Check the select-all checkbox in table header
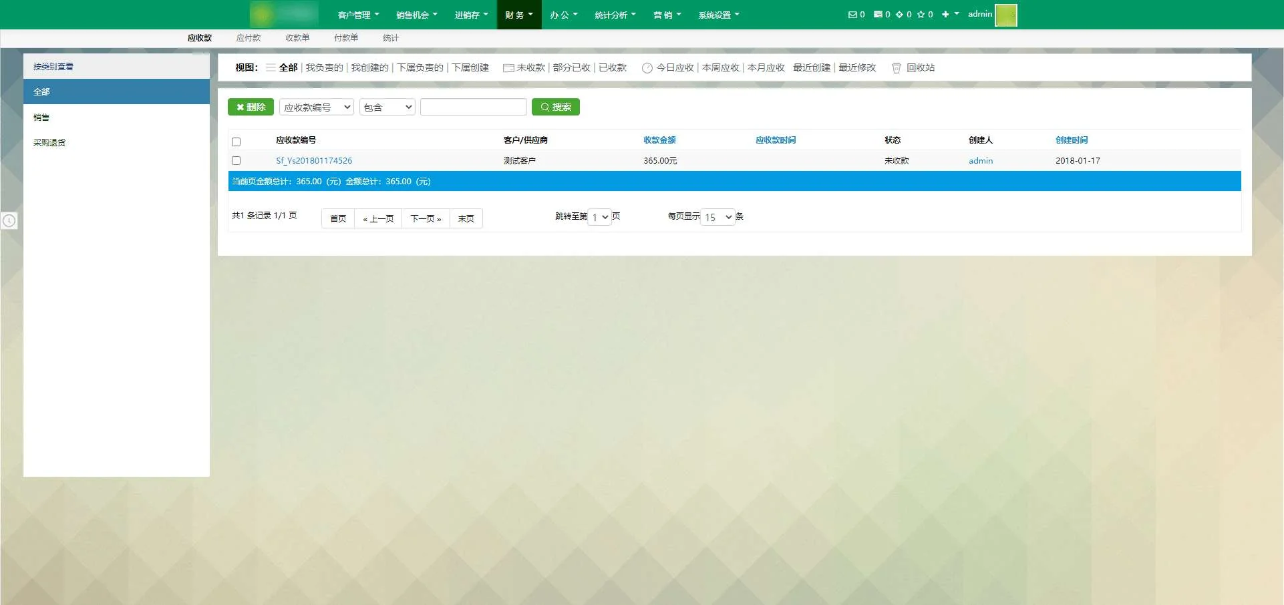This screenshot has height=605, width=1284. (236, 142)
